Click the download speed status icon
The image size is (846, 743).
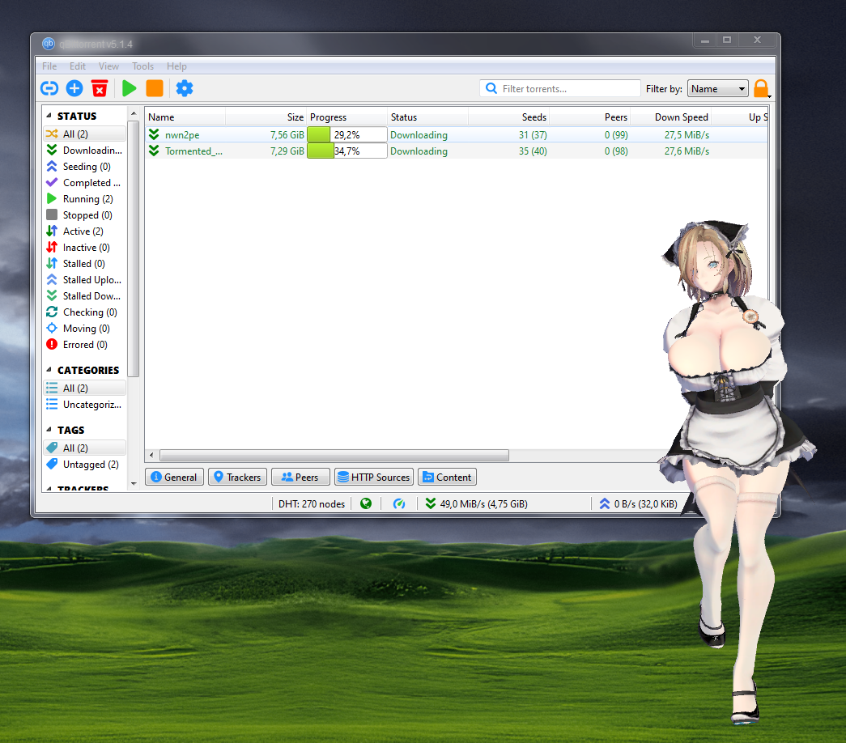431,503
